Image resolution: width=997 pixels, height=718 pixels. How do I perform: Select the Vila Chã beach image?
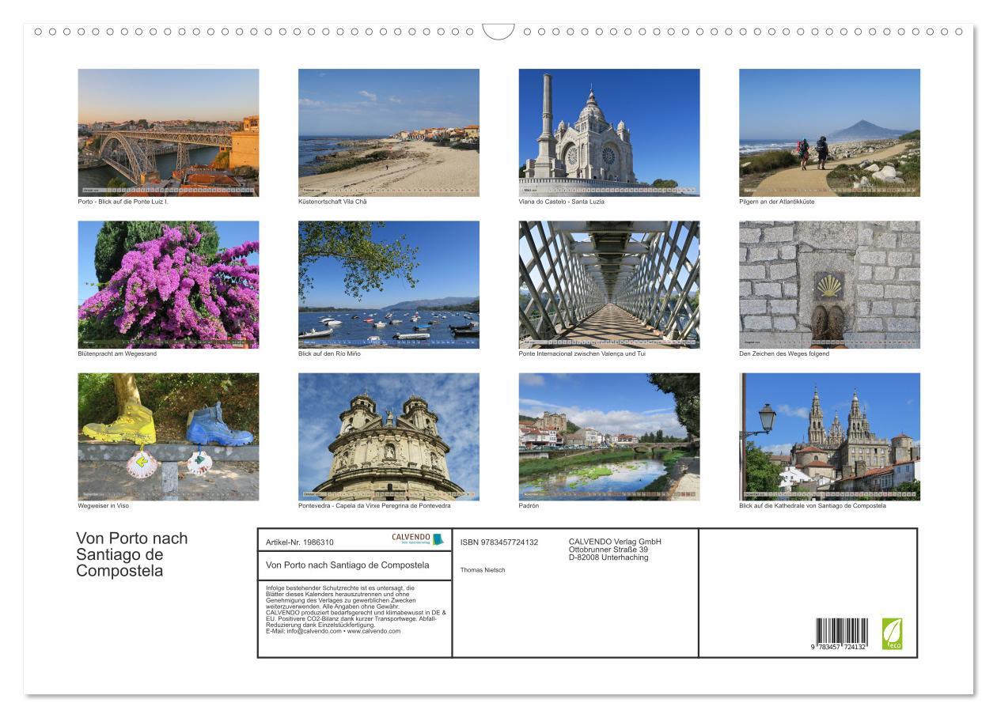(x=389, y=130)
